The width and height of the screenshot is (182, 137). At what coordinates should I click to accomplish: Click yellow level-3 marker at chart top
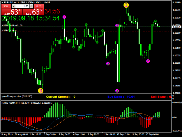[126, 5]
